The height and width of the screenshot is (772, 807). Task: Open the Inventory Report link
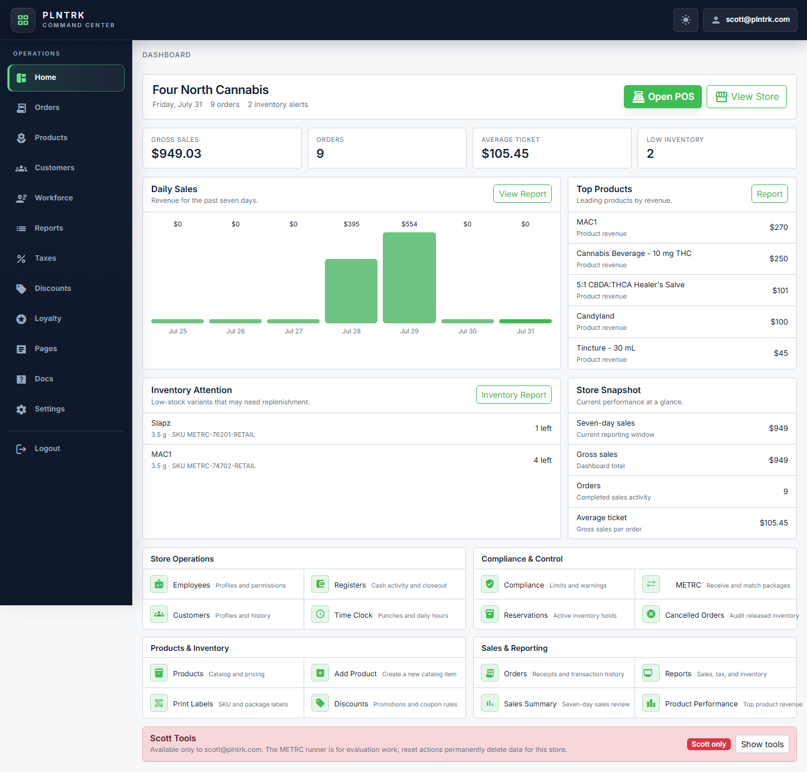click(x=514, y=395)
